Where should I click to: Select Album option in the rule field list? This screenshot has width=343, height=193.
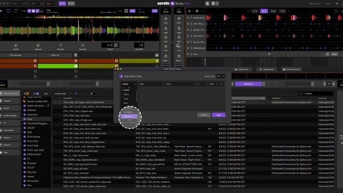[129, 94]
